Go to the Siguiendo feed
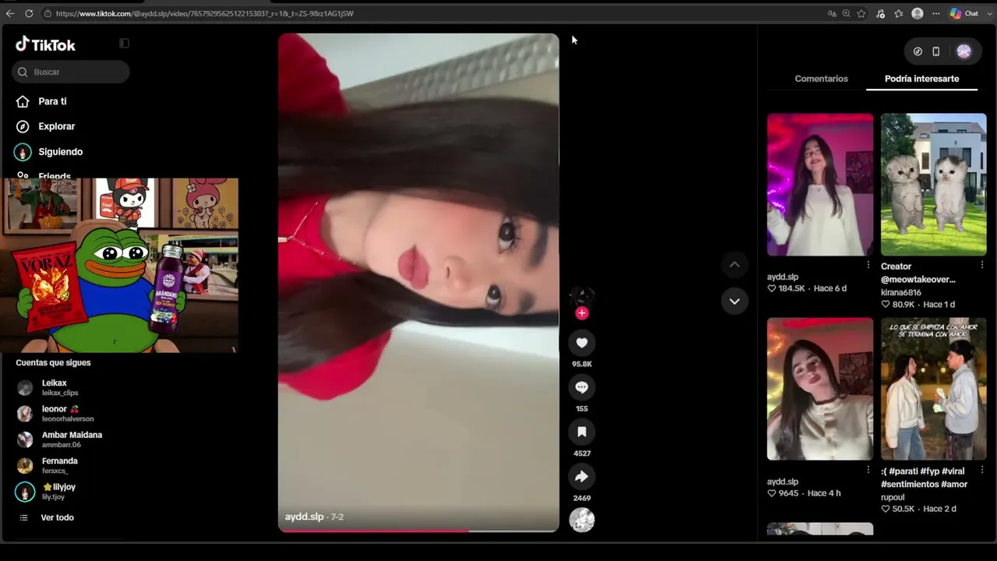997x561 pixels. [60, 152]
